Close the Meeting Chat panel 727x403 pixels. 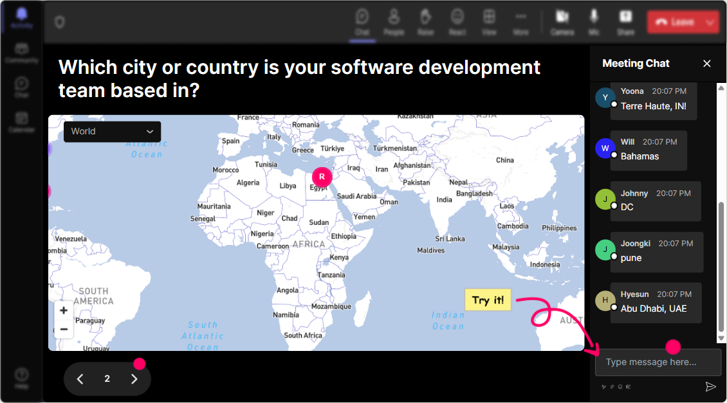tap(706, 64)
